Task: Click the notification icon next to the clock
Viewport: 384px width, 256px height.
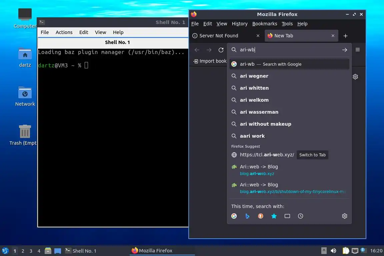Action: pyautogui.click(x=363, y=250)
